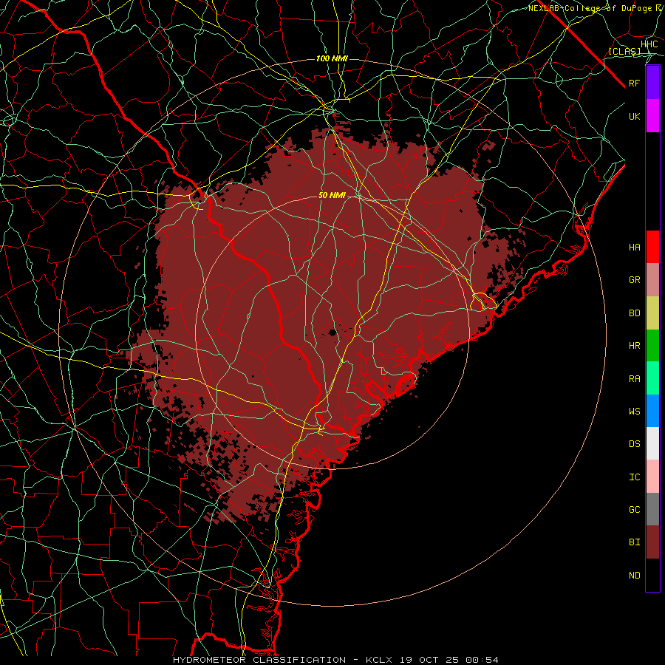Click the ND legend label
Screen dimensions: 665x665
(x=634, y=576)
